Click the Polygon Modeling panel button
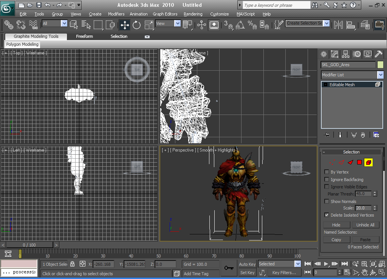The image size is (387, 279). click(x=22, y=44)
